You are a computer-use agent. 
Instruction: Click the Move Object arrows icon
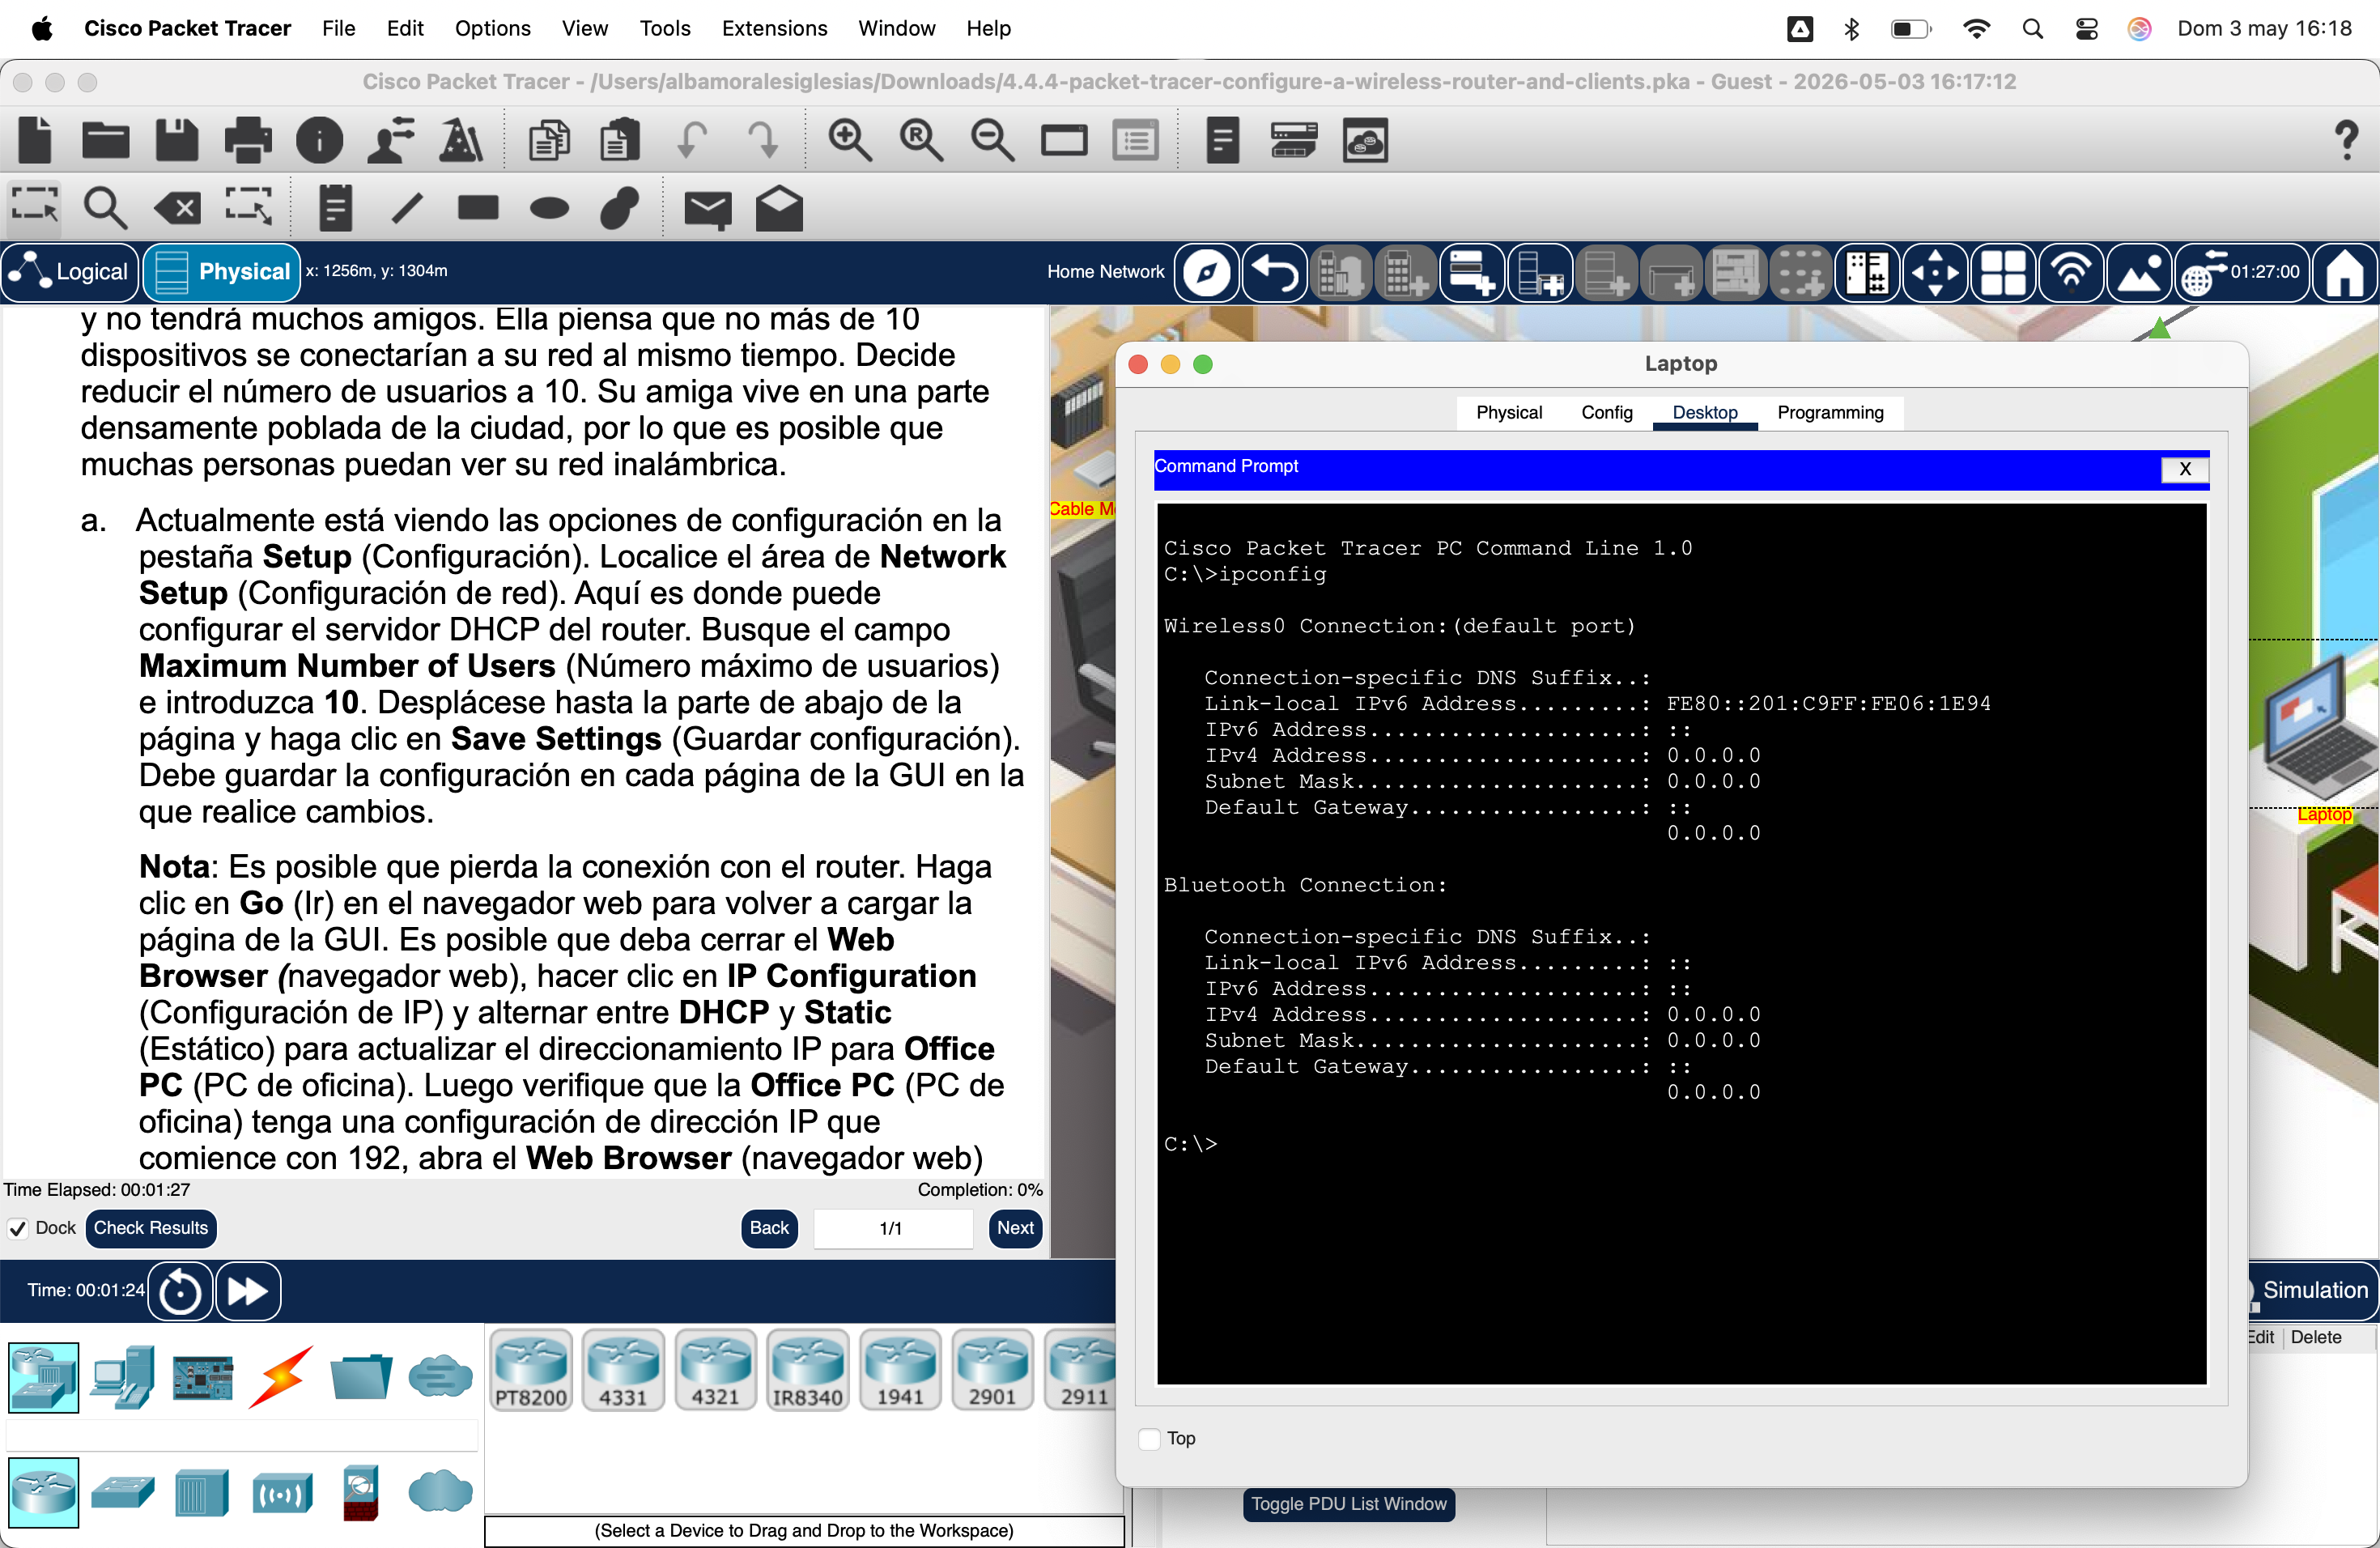coord(1935,272)
